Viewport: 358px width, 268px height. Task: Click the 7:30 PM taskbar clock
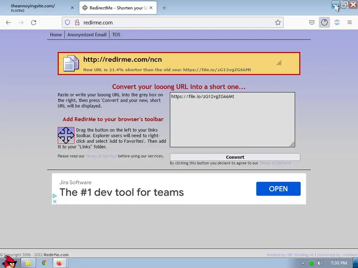pyautogui.click(x=339, y=263)
